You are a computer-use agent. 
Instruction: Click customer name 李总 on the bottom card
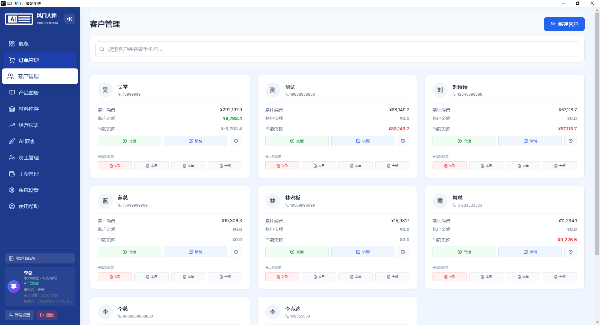pyautogui.click(x=123, y=309)
